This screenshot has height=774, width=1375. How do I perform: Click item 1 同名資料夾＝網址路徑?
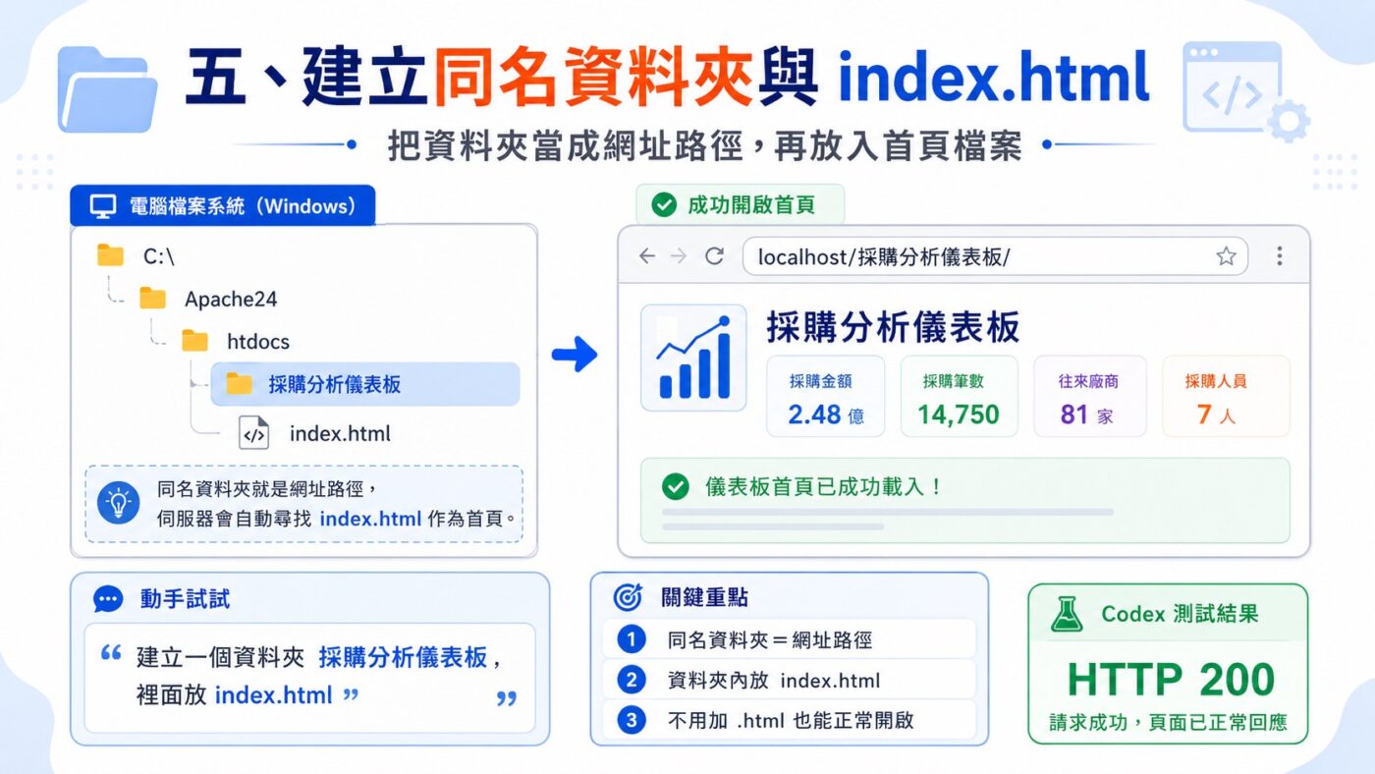[x=790, y=640]
